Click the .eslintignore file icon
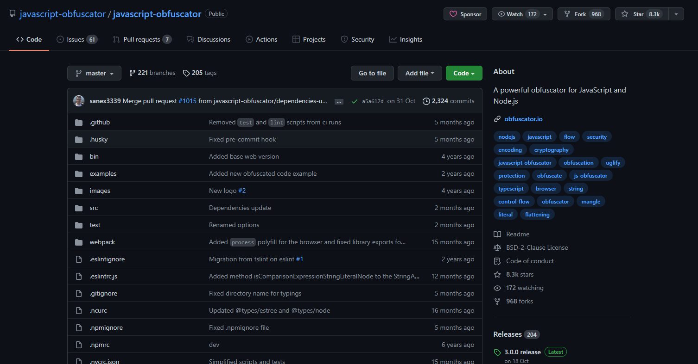 point(79,259)
